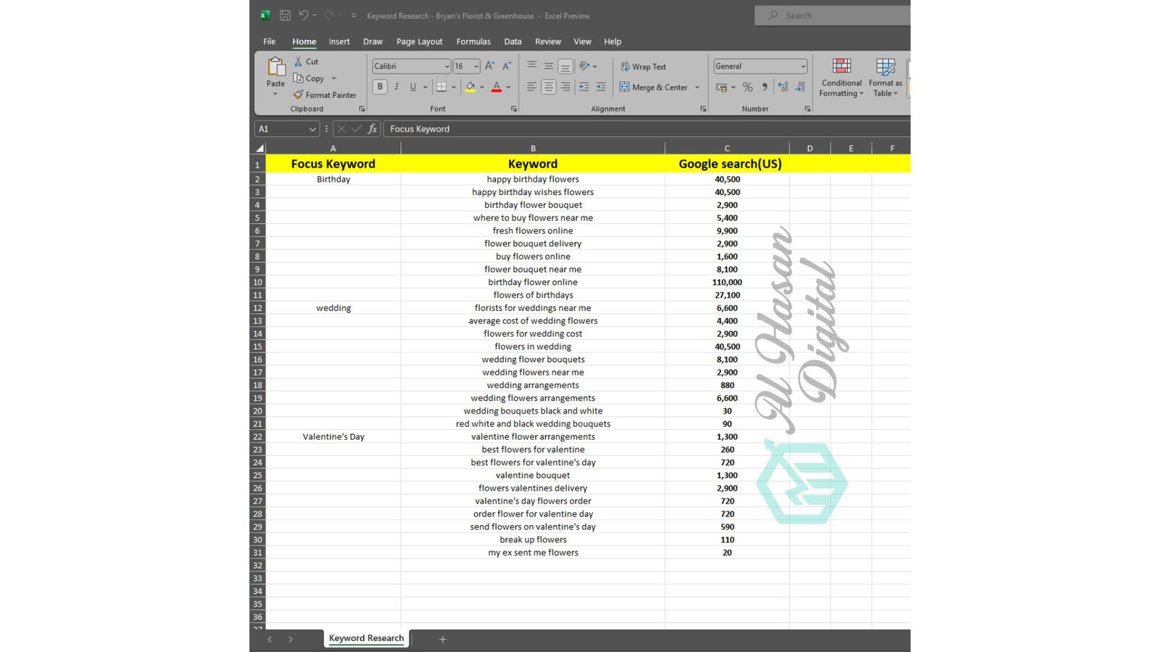Open Conditional Formatting menu
The width and height of the screenshot is (1160, 652).
pyautogui.click(x=842, y=78)
